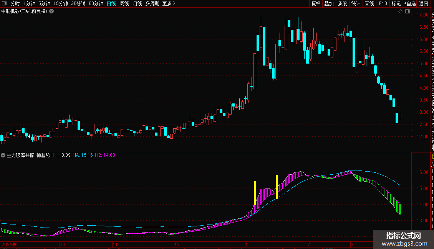Viewport: 434px width, 249px height.
Task: Click the 2025年 date axis label
Action: click(9, 244)
